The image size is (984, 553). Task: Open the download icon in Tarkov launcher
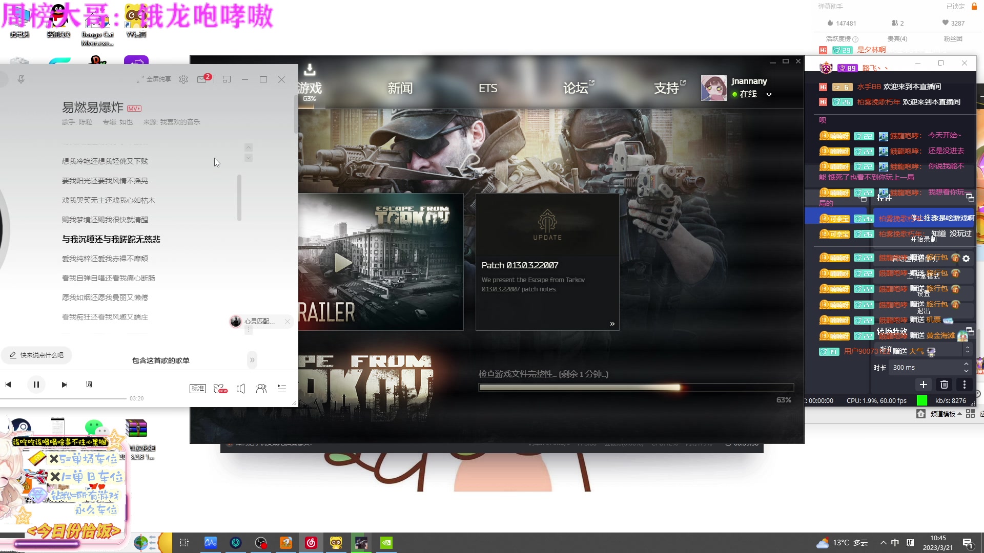pyautogui.click(x=310, y=70)
